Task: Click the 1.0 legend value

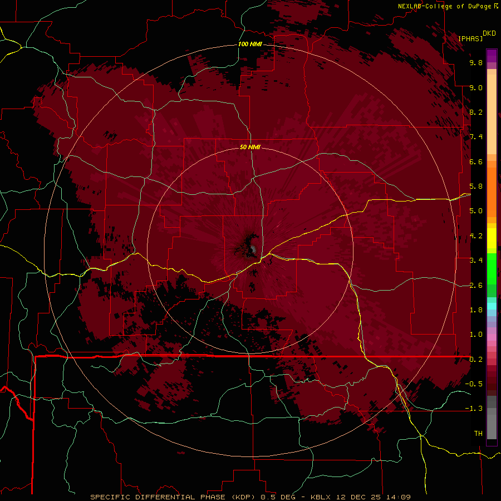Action: point(476,335)
